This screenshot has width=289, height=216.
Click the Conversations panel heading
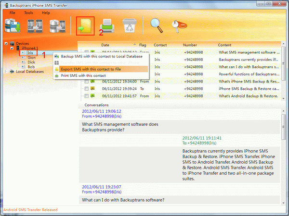96,105
